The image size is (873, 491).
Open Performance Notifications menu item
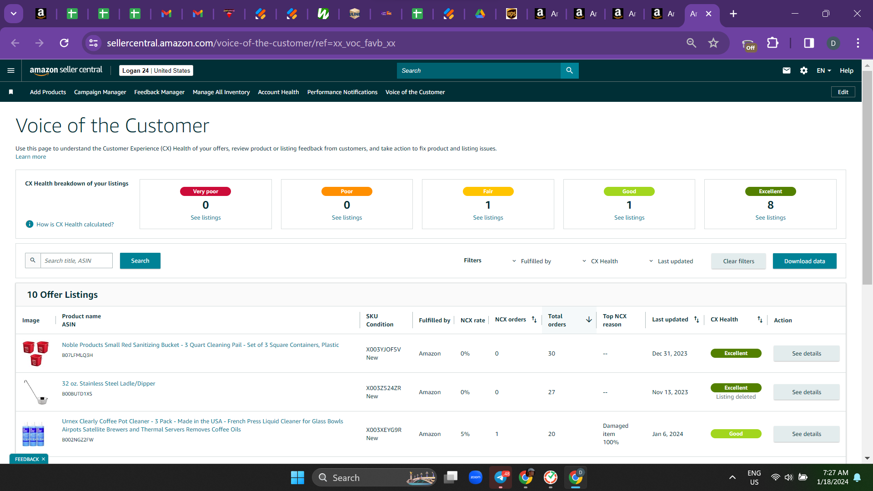tap(342, 92)
